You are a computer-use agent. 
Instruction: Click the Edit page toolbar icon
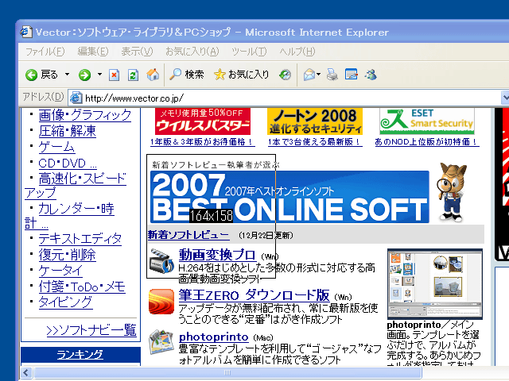pyautogui.click(x=352, y=75)
